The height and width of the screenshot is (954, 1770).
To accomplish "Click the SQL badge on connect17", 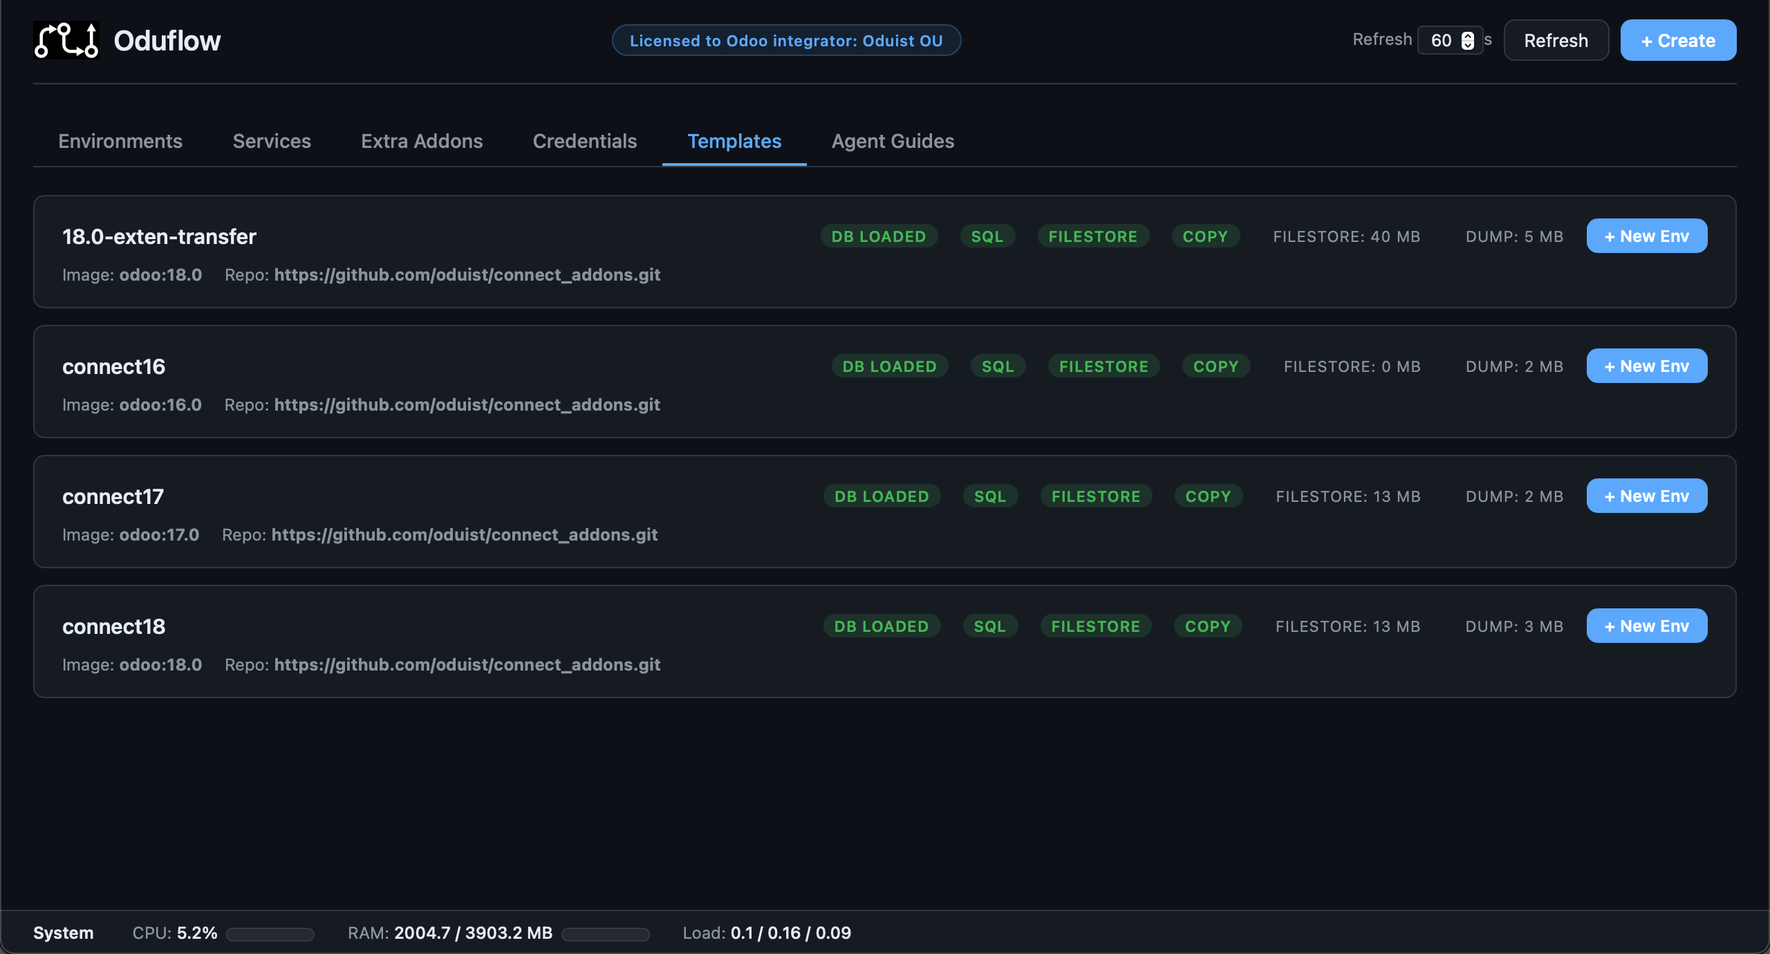I will [990, 496].
